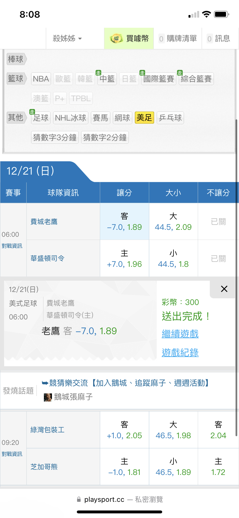Switch to the NBA league tab
This screenshot has height=518, width=239.
pyautogui.click(x=41, y=79)
